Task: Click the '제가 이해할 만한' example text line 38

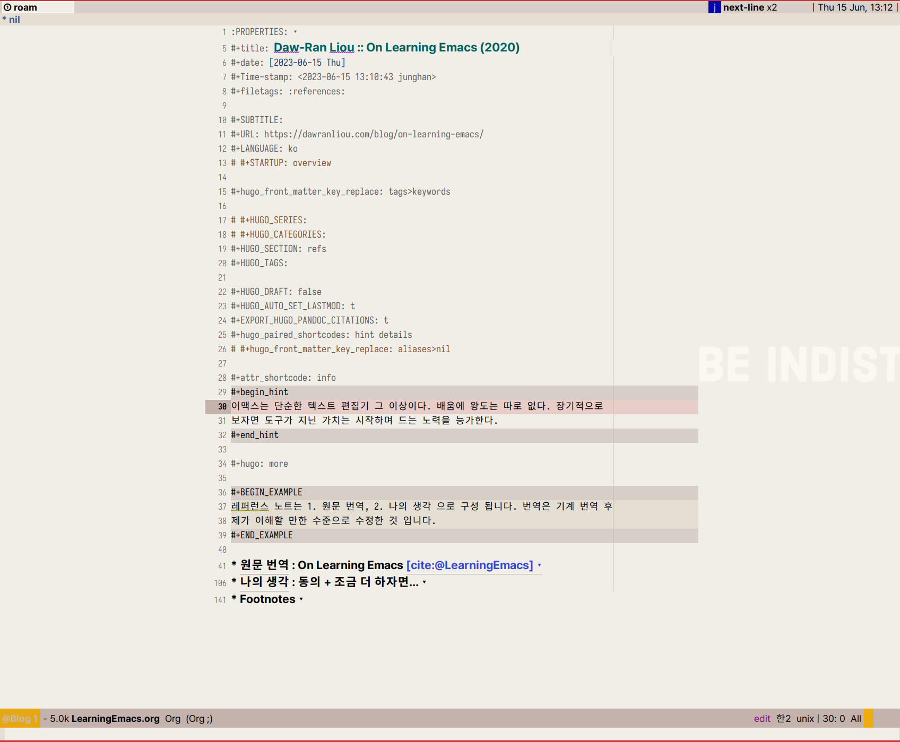Action: [x=333, y=521]
